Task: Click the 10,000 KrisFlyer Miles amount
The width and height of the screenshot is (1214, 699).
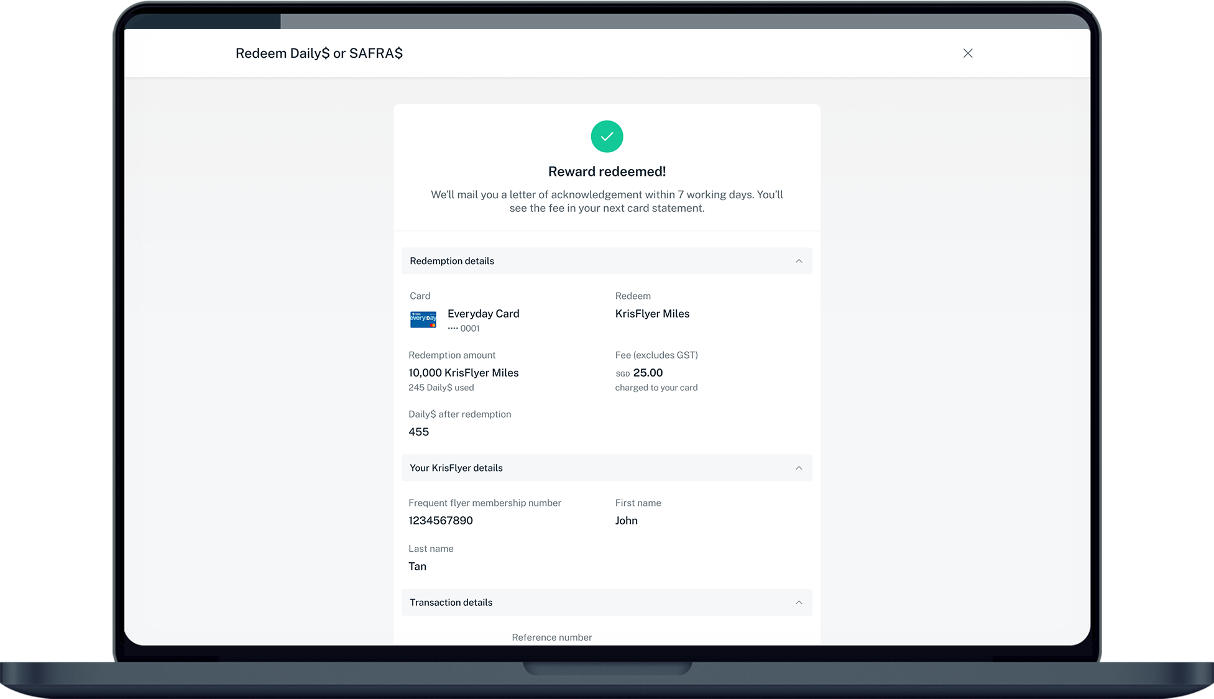Action: click(463, 373)
